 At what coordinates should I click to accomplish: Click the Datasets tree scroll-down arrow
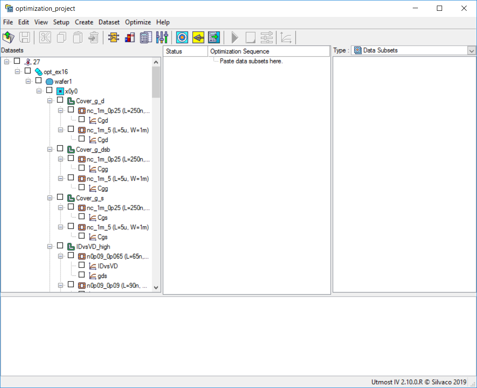pos(156,287)
